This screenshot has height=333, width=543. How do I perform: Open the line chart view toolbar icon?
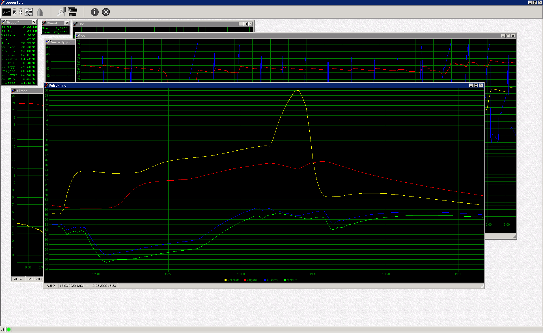7,12
